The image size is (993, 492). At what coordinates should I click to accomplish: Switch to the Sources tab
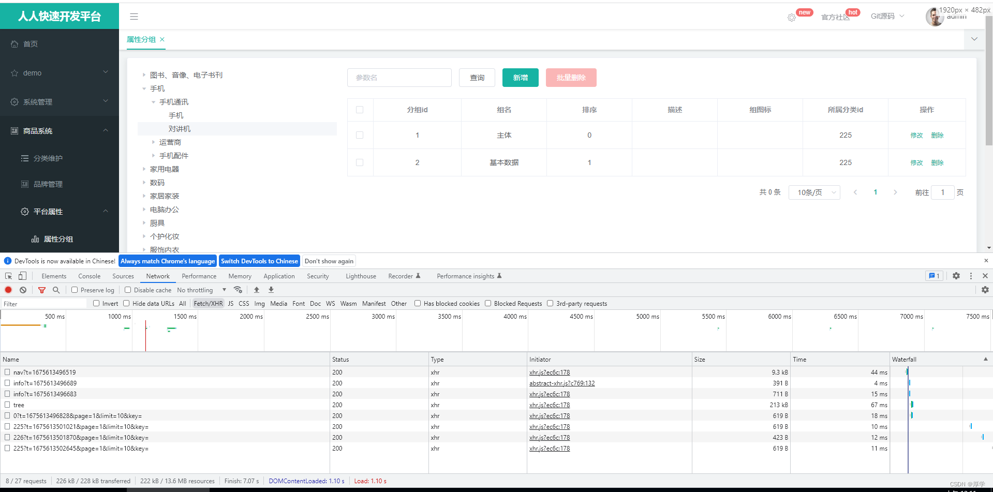click(123, 276)
